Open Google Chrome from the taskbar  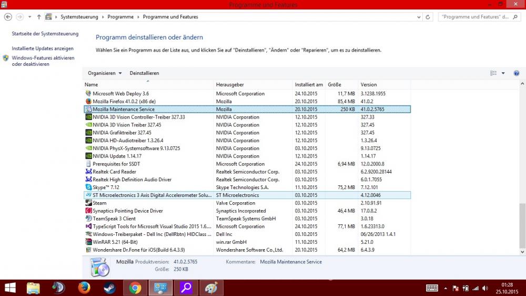click(x=135, y=288)
